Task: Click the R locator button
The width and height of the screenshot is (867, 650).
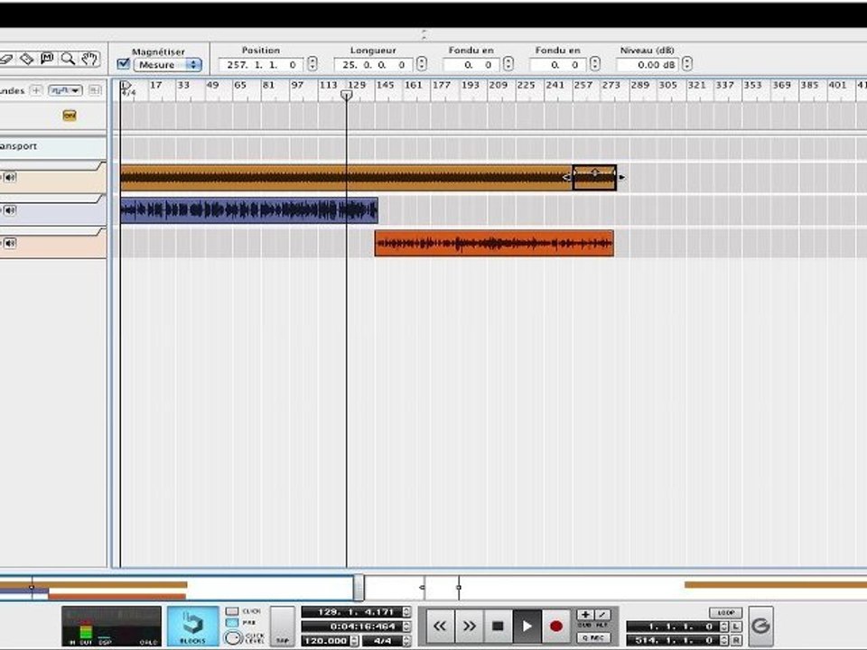Action: click(737, 641)
